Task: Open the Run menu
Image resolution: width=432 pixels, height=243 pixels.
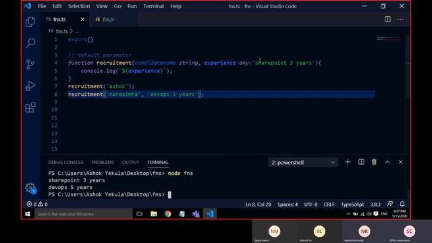Action: click(x=132, y=6)
